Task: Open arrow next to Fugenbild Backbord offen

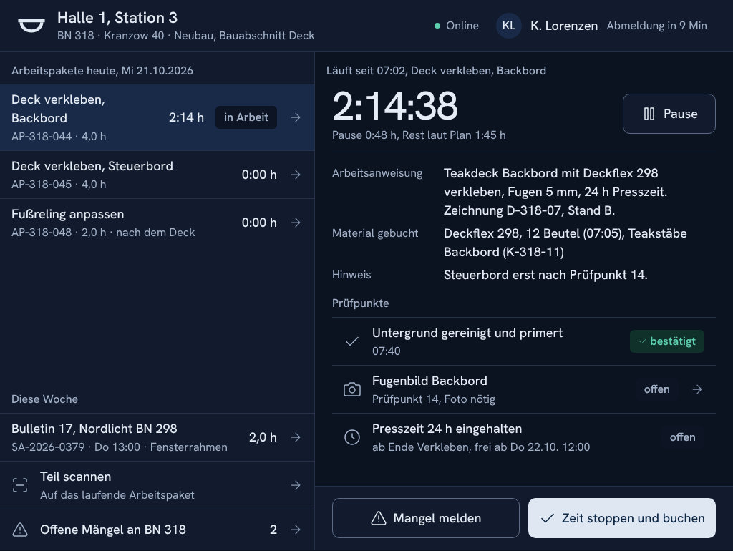Action: [x=697, y=389]
